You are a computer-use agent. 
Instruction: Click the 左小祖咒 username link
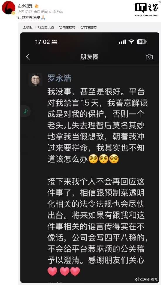[25, 6]
